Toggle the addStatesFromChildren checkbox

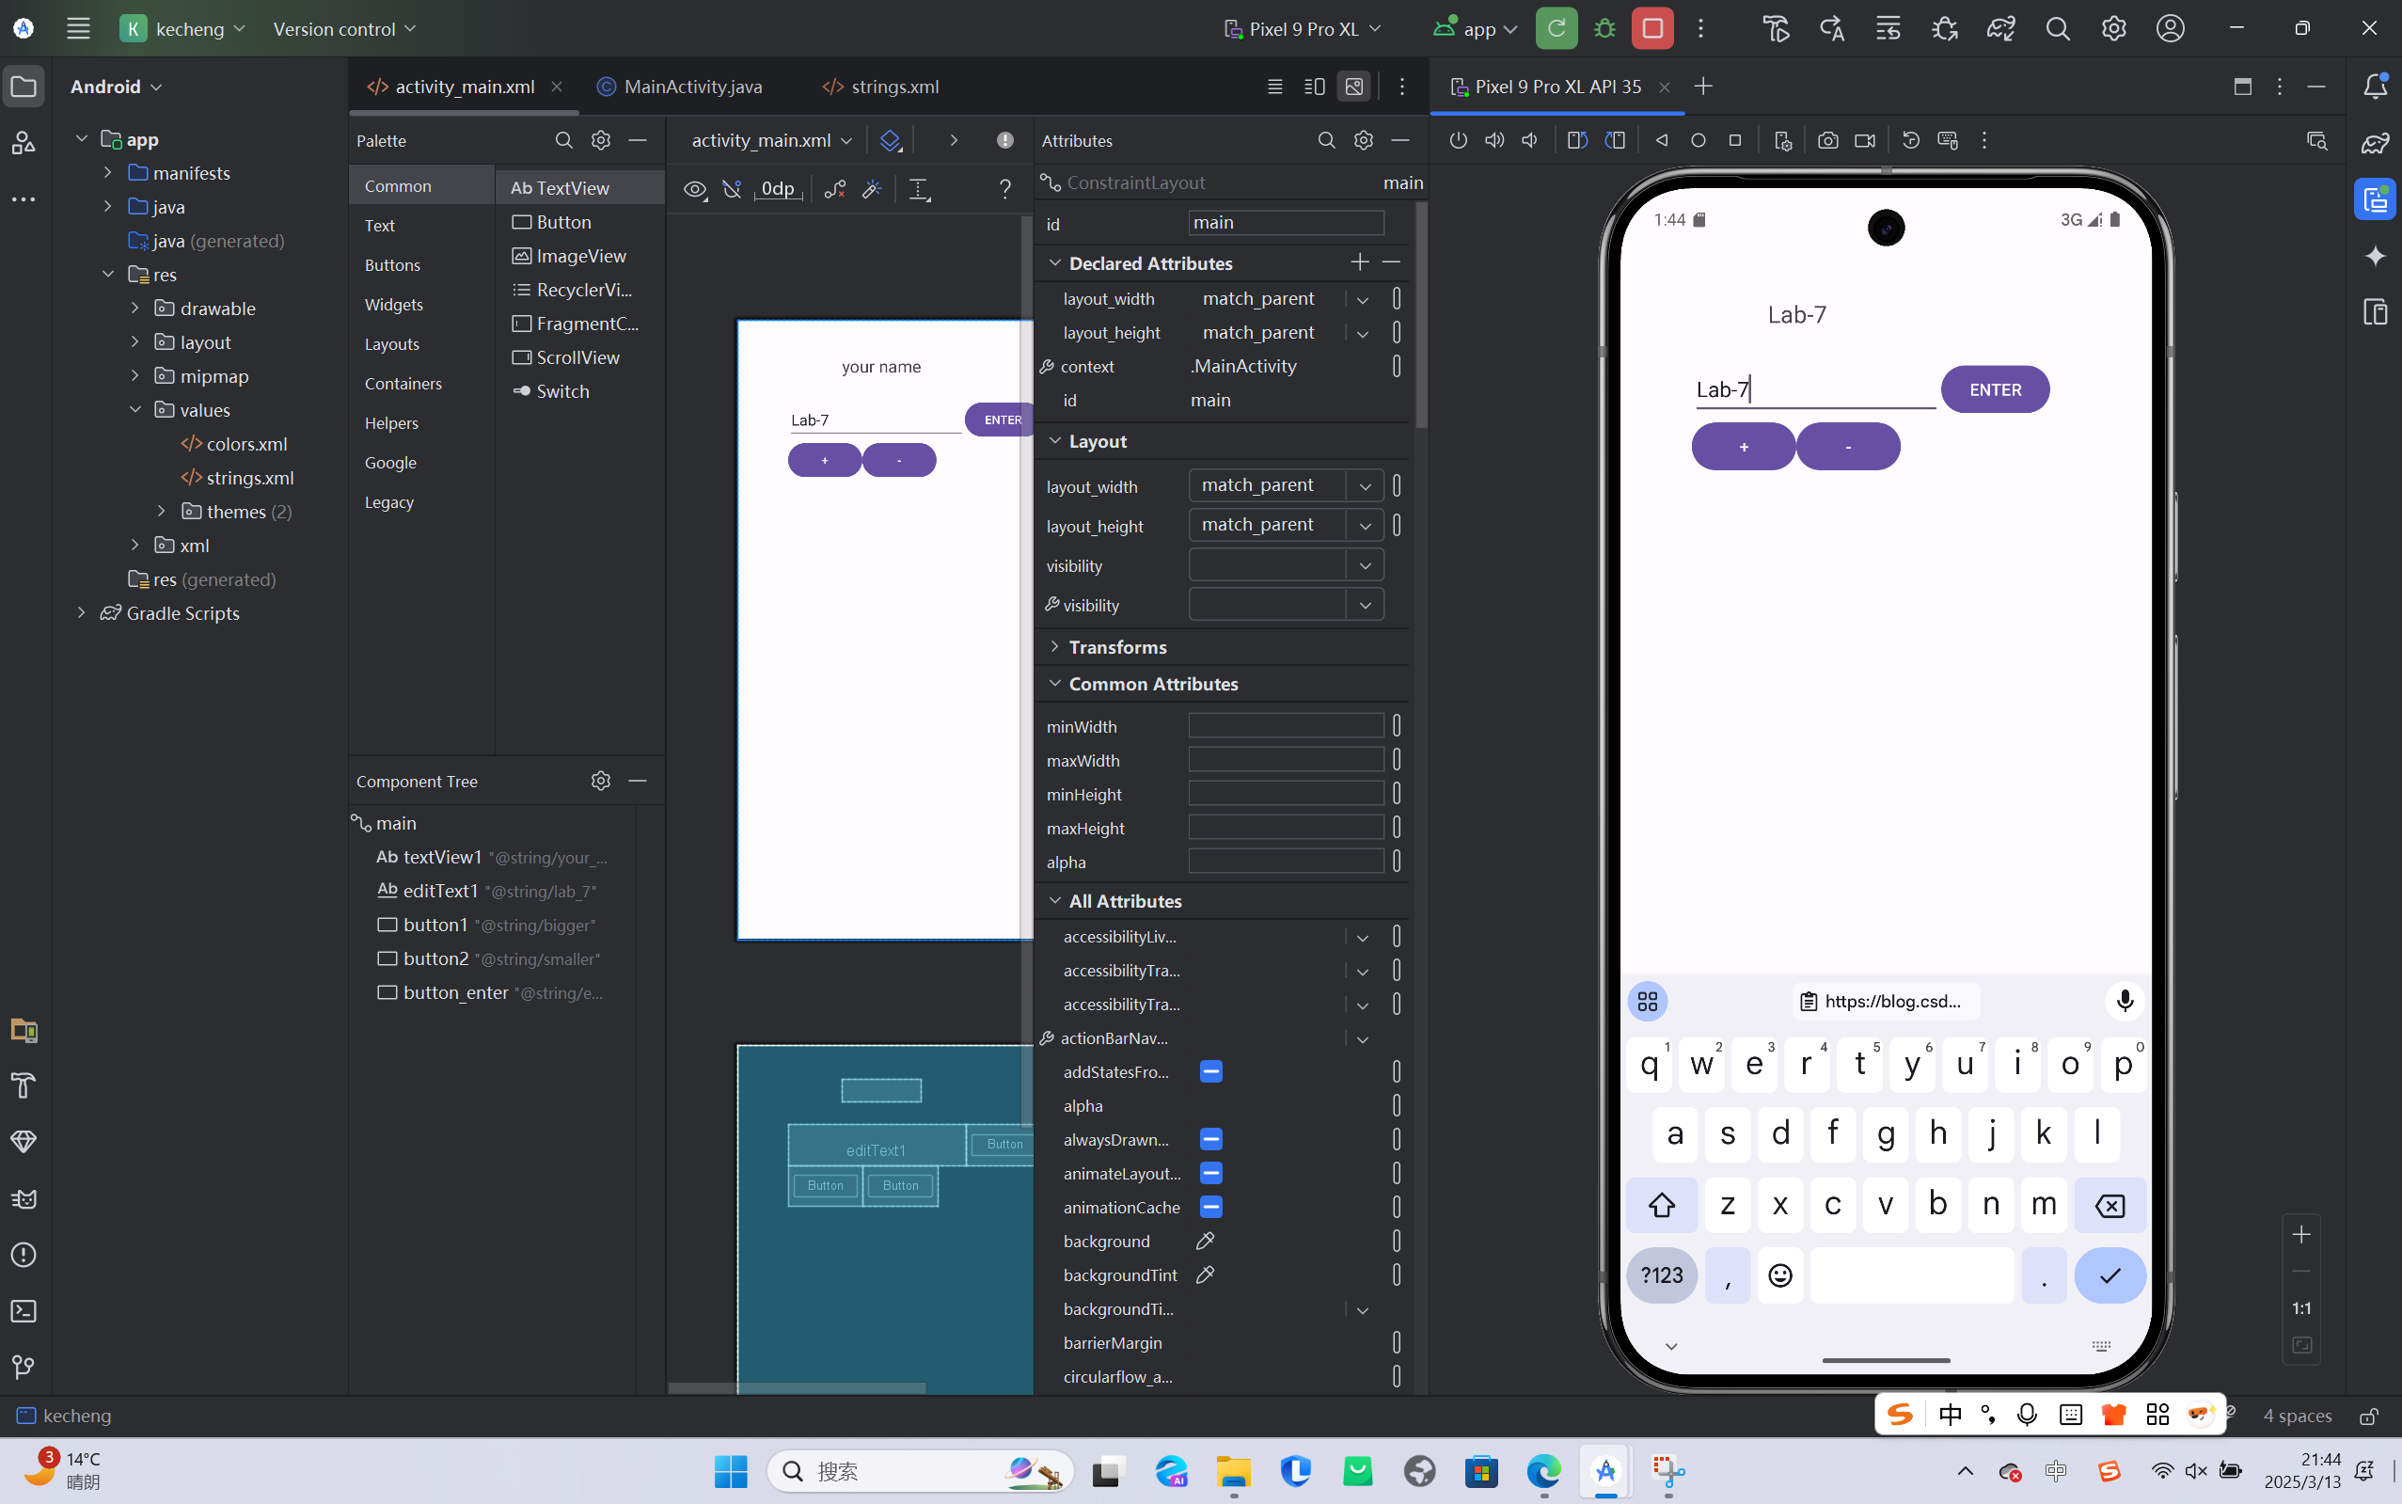[1210, 1071]
